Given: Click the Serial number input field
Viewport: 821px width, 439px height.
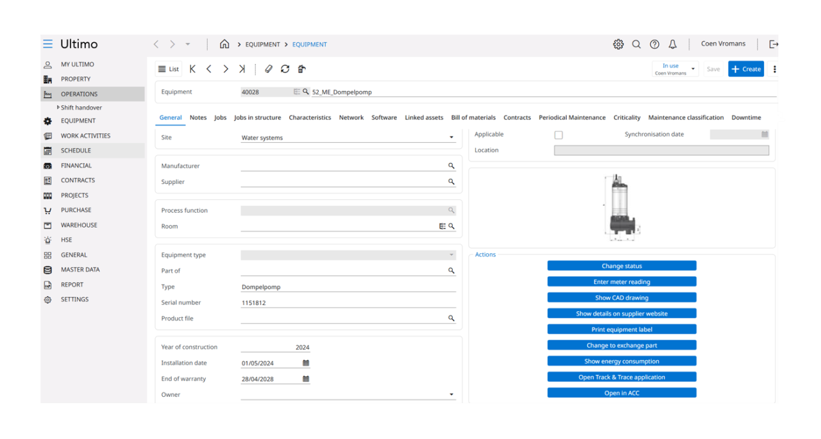Looking at the screenshot, I should tap(348, 302).
